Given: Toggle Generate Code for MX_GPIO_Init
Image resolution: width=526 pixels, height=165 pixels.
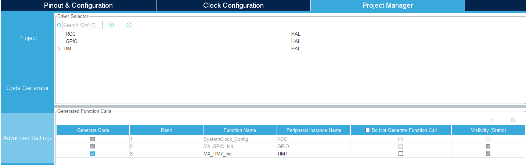Looking at the screenshot, I should [x=93, y=146].
